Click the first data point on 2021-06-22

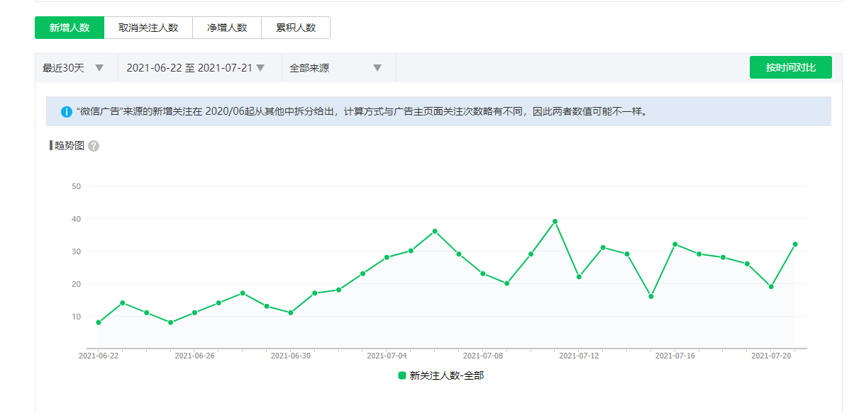99,322
